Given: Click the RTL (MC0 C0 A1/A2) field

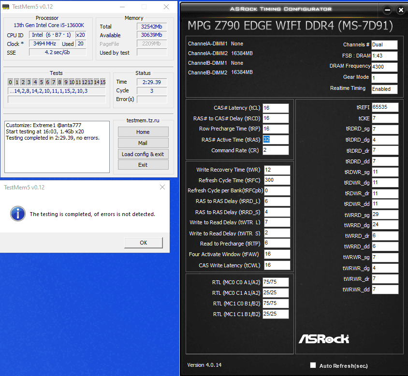Looking at the screenshot, I should [x=276, y=282].
